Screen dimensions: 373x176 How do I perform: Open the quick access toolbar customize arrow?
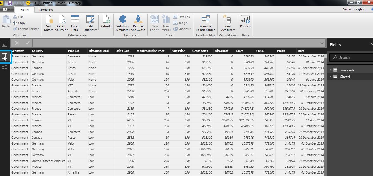pyautogui.click(x=36, y=3)
